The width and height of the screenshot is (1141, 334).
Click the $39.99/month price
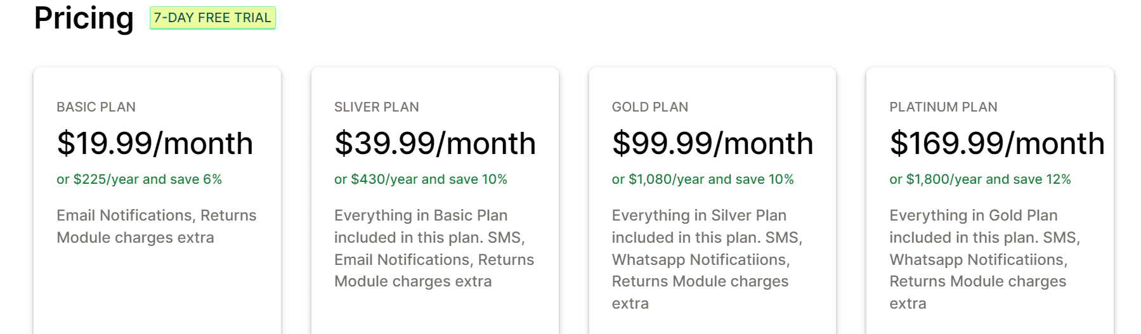click(435, 143)
